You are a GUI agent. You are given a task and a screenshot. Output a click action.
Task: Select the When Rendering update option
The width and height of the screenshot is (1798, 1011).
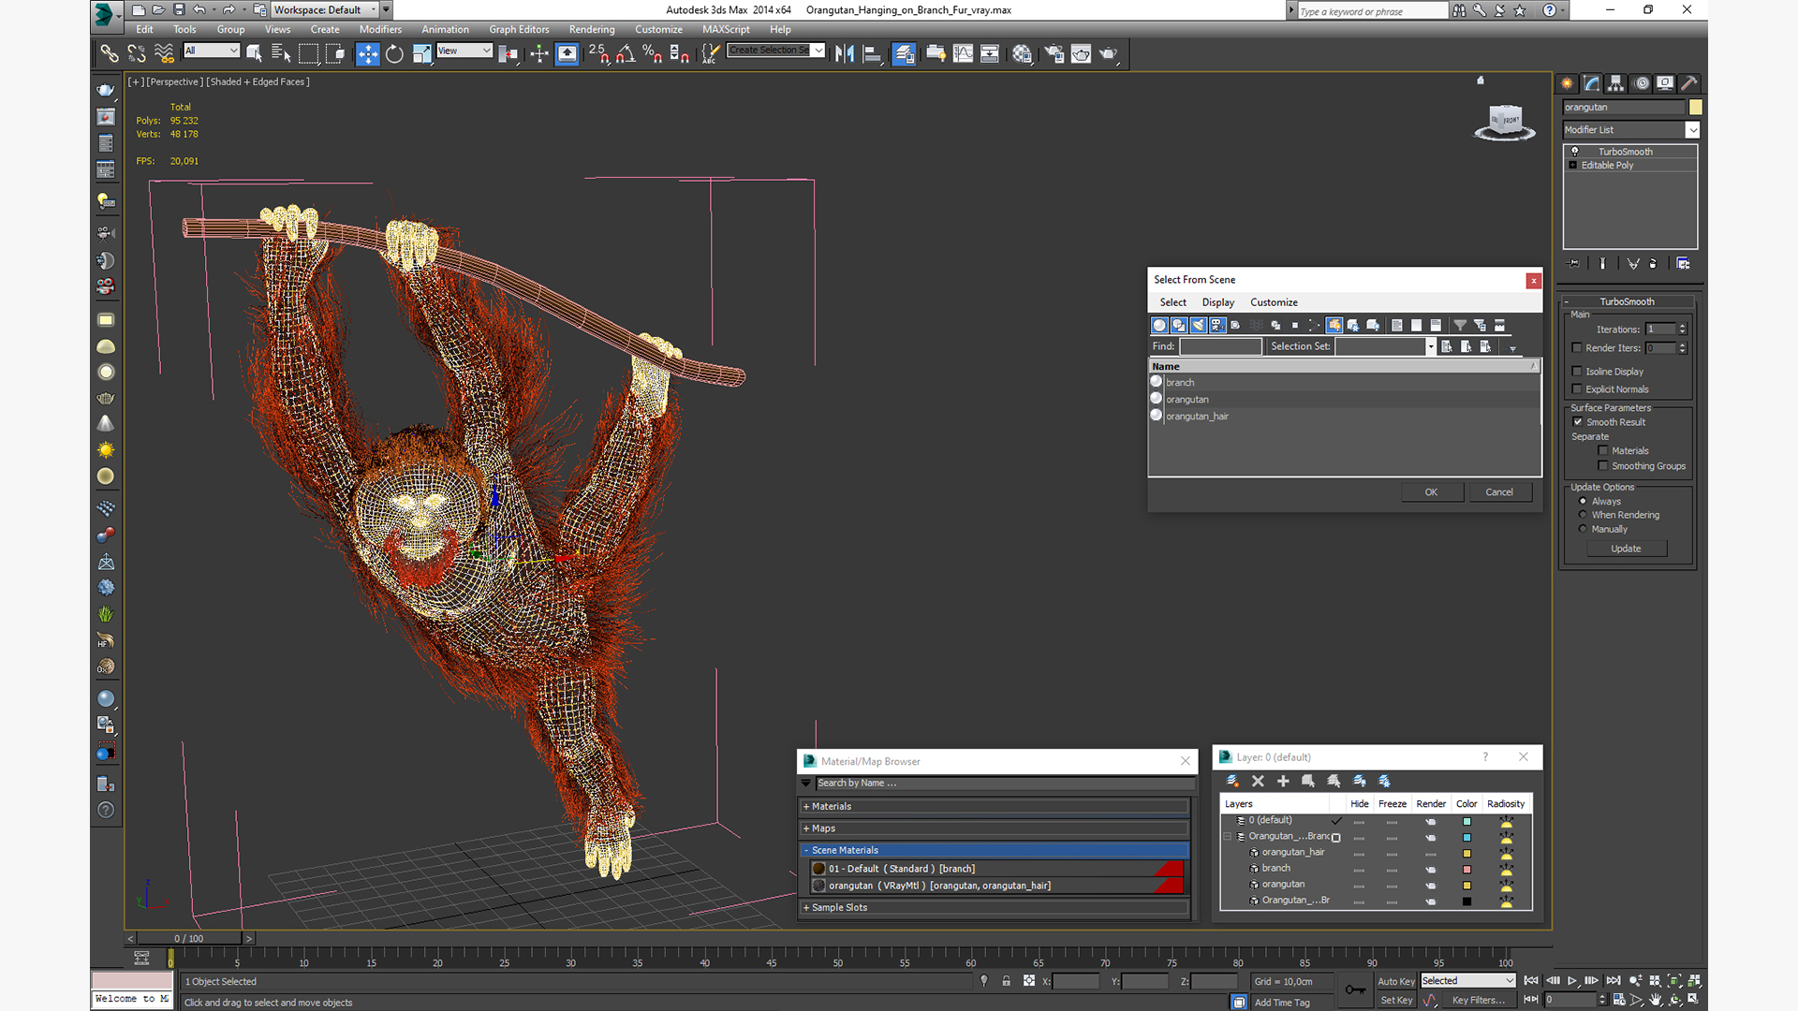1583,514
